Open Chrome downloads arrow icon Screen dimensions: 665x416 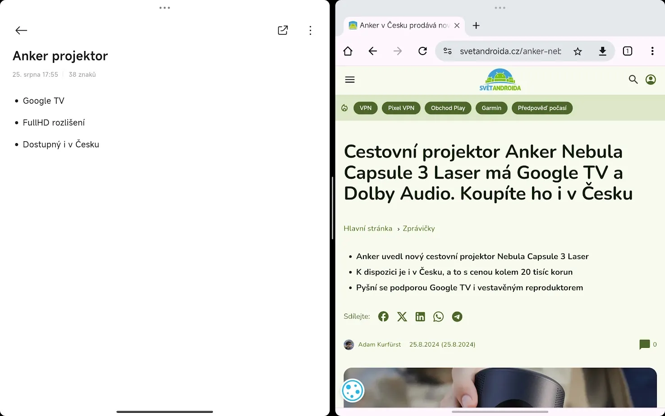click(x=602, y=51)
